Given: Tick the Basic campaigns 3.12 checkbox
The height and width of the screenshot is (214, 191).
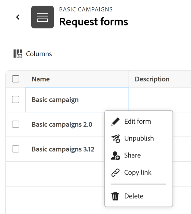Looking at the screenshot, I should coord(16,149).
